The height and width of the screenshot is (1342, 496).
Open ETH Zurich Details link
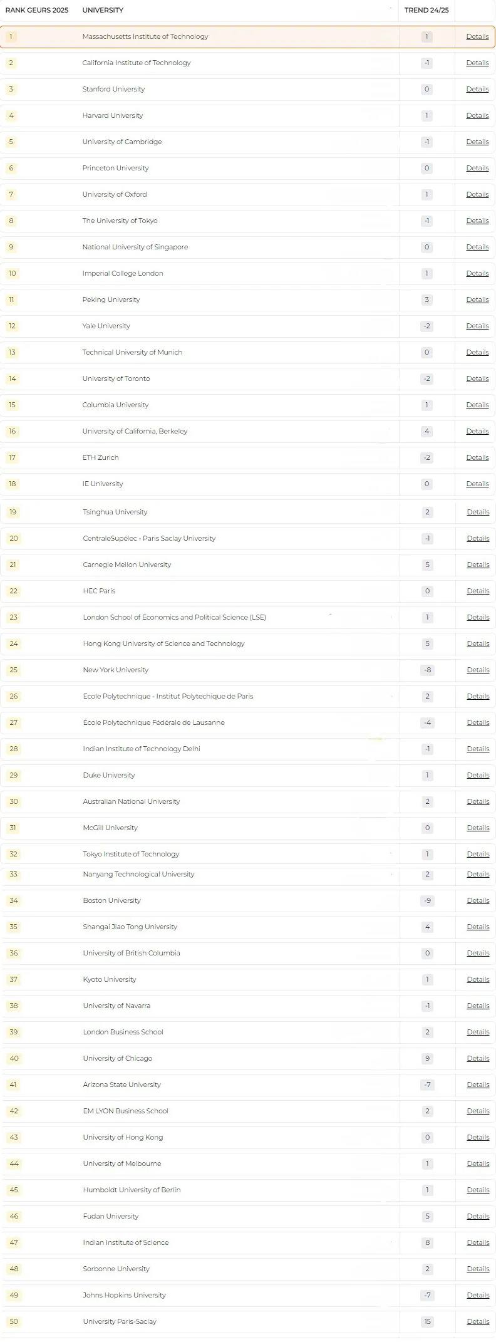click(477, 457)
